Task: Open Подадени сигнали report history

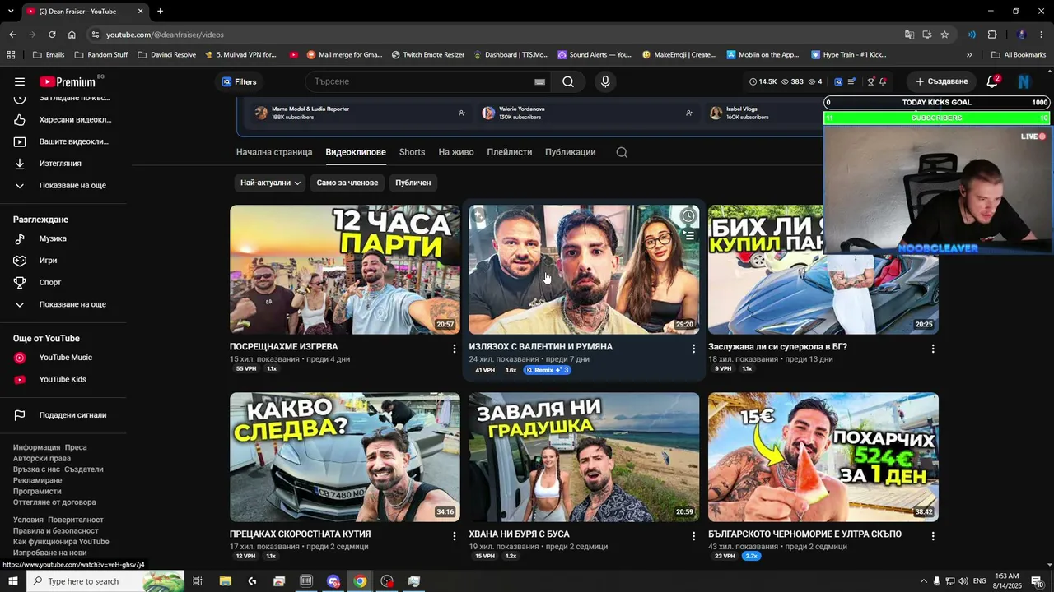Action: tap(63, 415)
